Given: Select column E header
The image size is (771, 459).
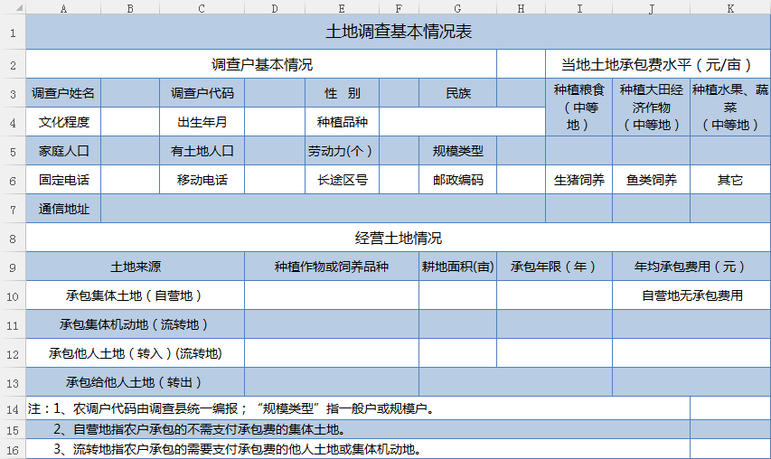Looking at the screenshot, I should pos(342,7).
